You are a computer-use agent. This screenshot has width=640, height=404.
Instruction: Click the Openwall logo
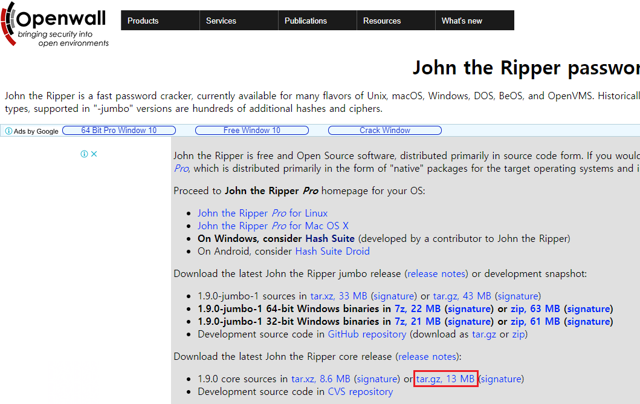point(55,24)
